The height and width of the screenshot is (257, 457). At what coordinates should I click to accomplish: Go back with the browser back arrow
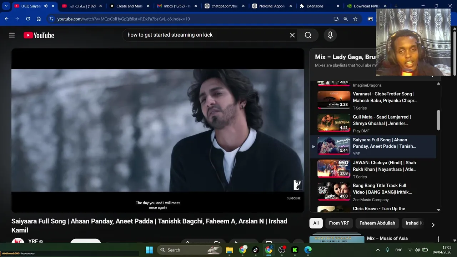point(6,19)
